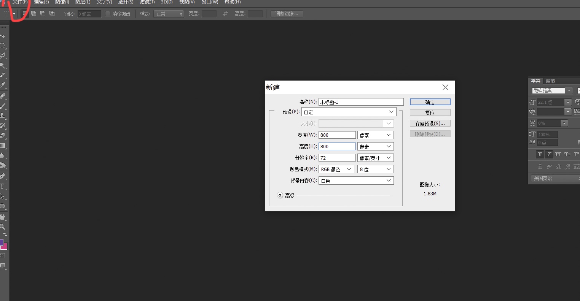
Task: Click the 复位 reset button
Action: pos(430,112)
